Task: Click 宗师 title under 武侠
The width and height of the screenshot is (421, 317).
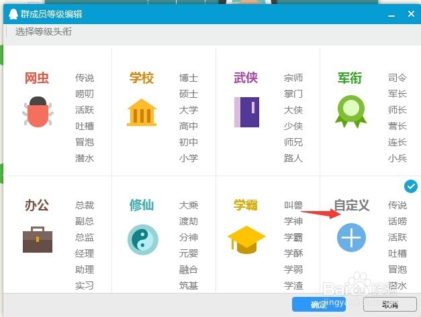Action: 293,78
